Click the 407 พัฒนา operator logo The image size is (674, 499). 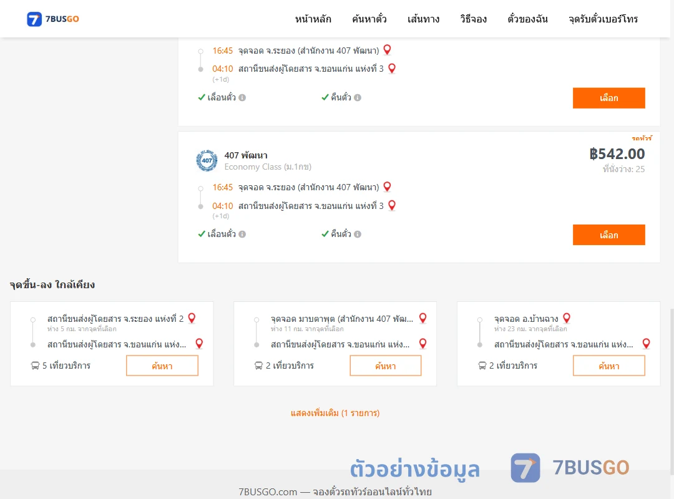point(207,161)
